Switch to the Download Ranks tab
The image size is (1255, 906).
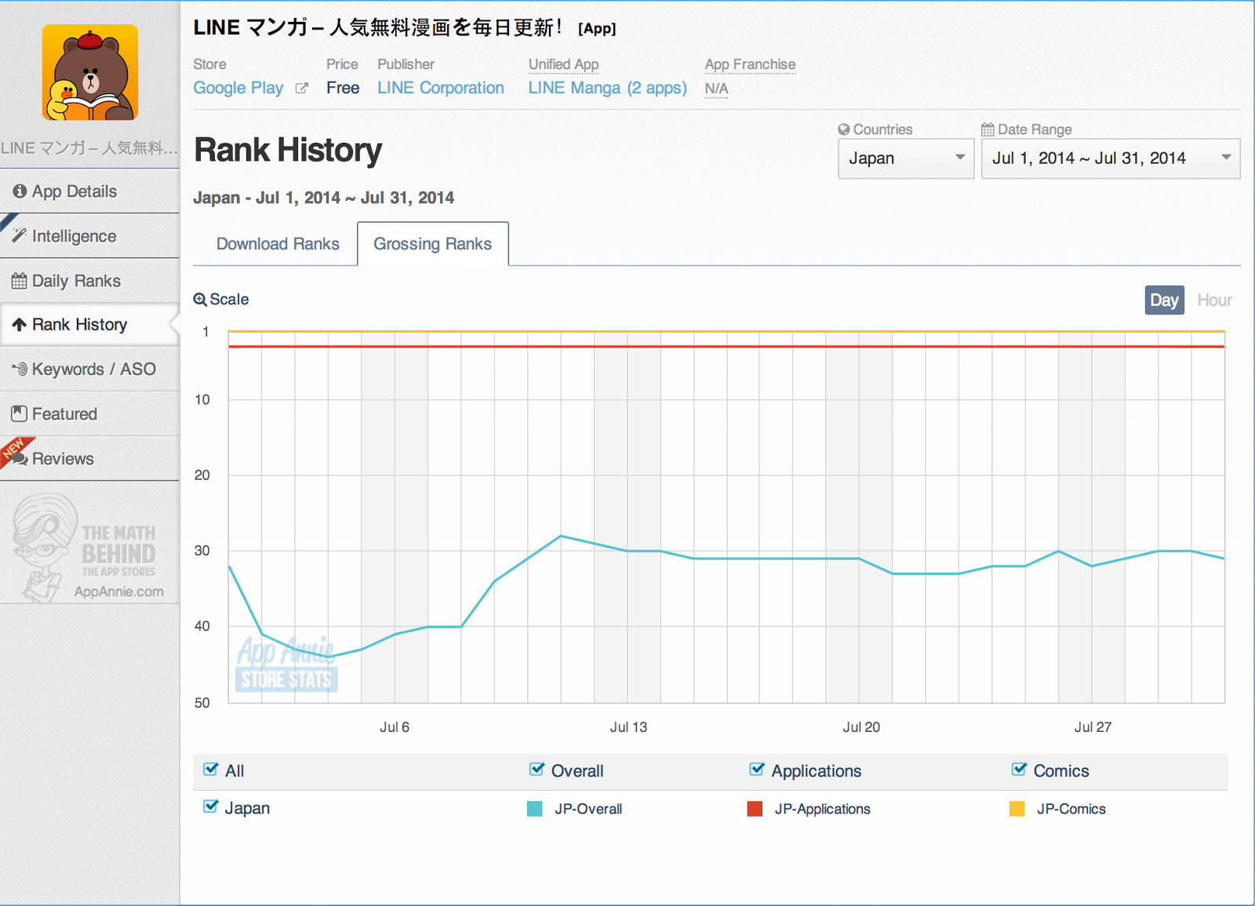click(x=278, y=244)
